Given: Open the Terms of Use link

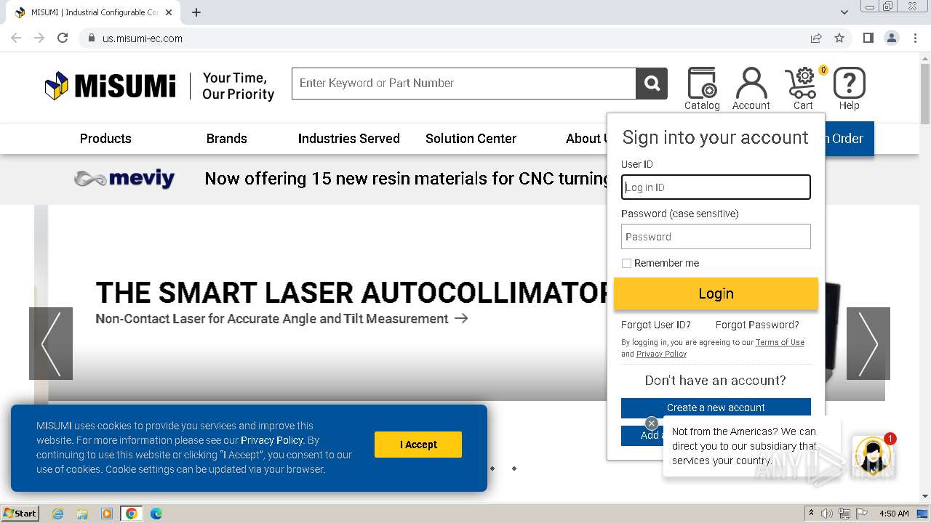Looking at the screenshot, I should pos(780,342).
